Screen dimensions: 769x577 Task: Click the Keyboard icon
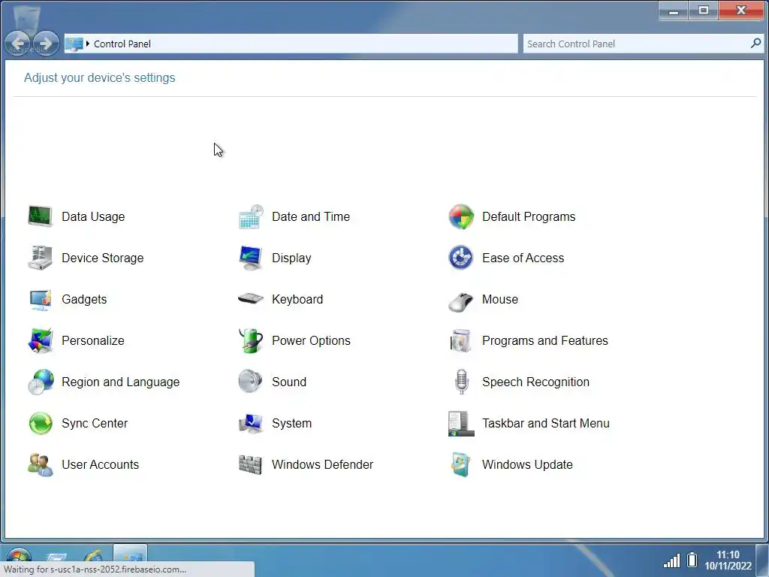click(251, 298)
